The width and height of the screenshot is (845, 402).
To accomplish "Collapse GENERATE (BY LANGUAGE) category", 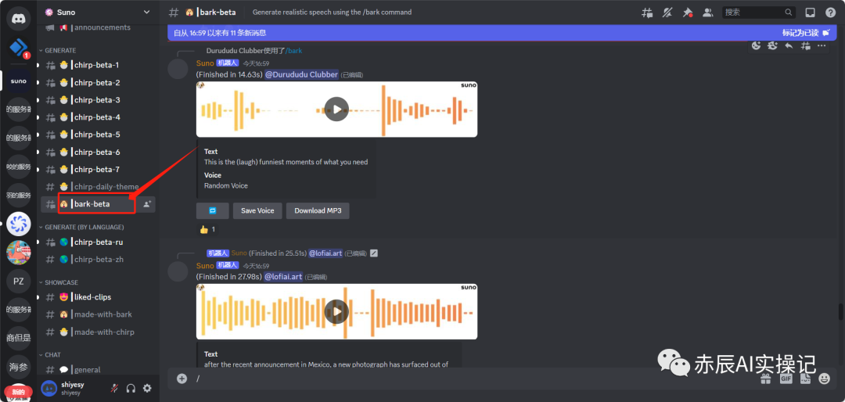I will coord(81,227).
